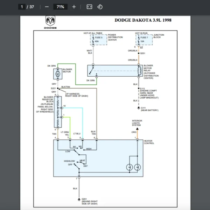Image resolution: width=210 pixels, height=210 pixels.
Task: Click the 'POWER DISTRIBUTION CENTER' label beside Fuse 5
Action: point(115,37)
